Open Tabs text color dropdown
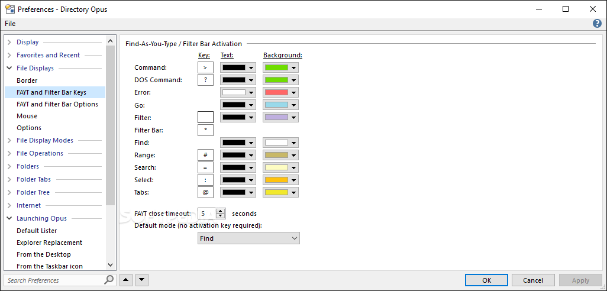Viewport: 607px width, 291px height. tap(238, 192)
